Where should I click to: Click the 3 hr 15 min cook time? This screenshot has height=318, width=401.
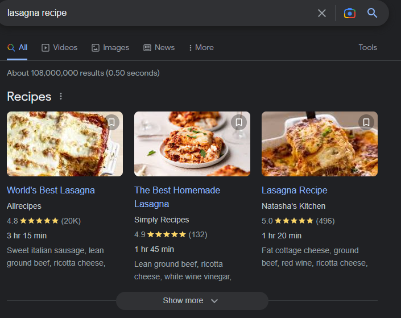coord(27,236)
